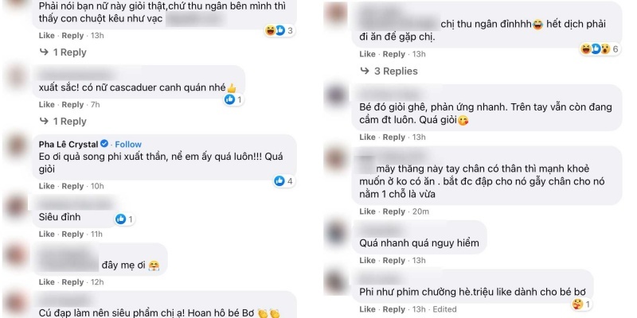Open reactions on Pha Lê Crystal's comment
637x318 pixels.
[x=283, y=181]
